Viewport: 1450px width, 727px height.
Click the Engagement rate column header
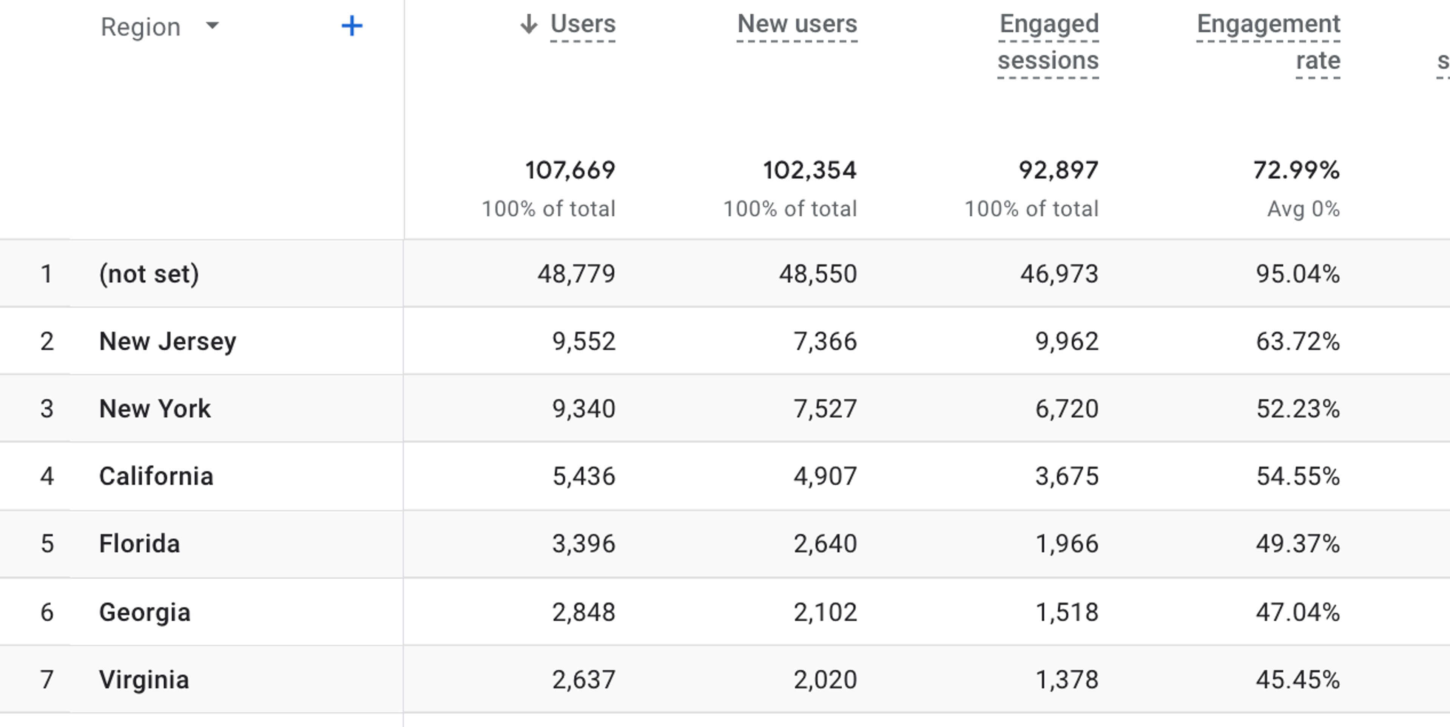1268,42
